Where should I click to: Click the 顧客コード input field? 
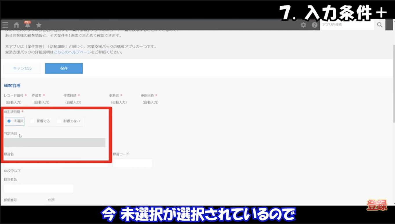[x=133, y=163]
